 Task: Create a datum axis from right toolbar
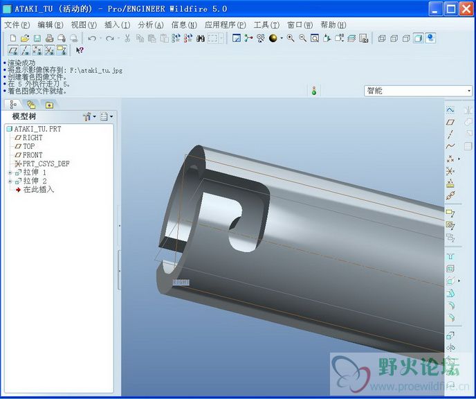pyautogui.click(x=450, y=134)
